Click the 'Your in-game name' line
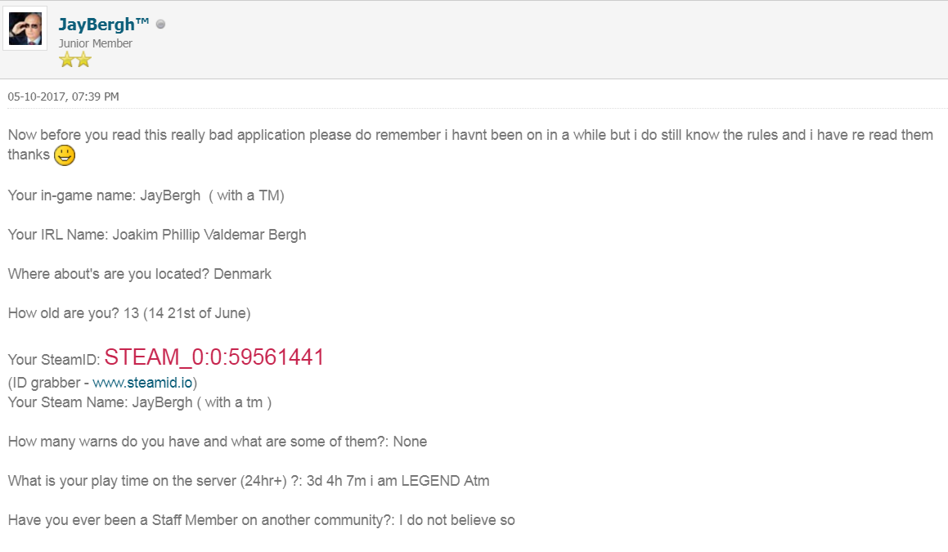The height and width of the screenshot is (552, 948). (146, 195)
